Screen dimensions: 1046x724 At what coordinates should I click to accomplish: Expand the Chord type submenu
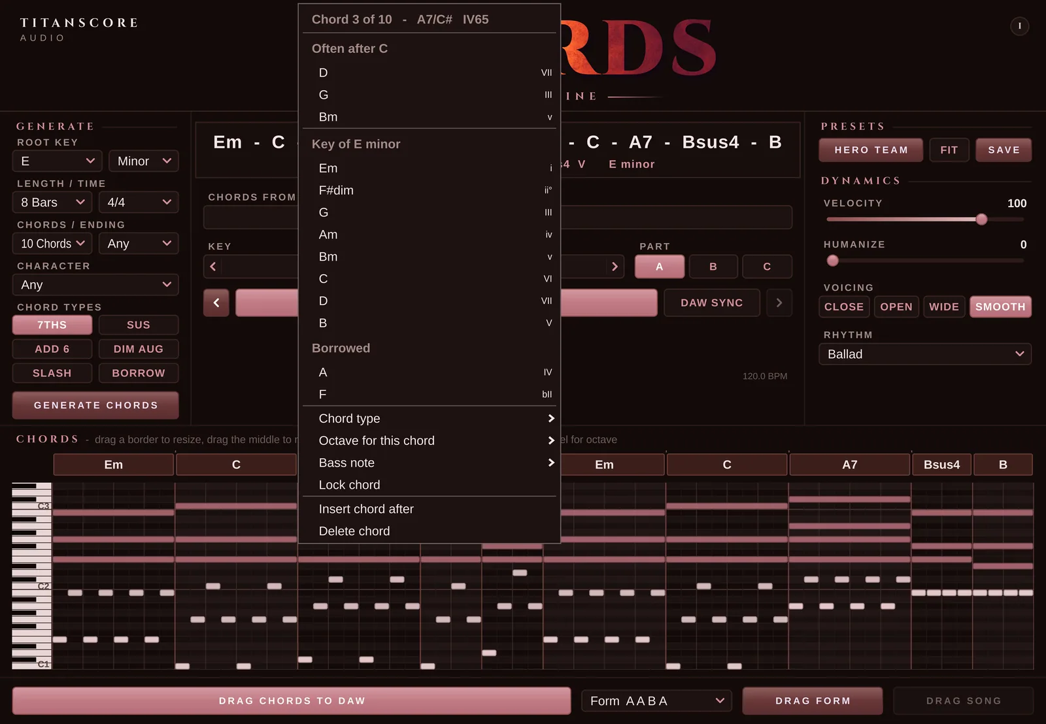[430, 418]
